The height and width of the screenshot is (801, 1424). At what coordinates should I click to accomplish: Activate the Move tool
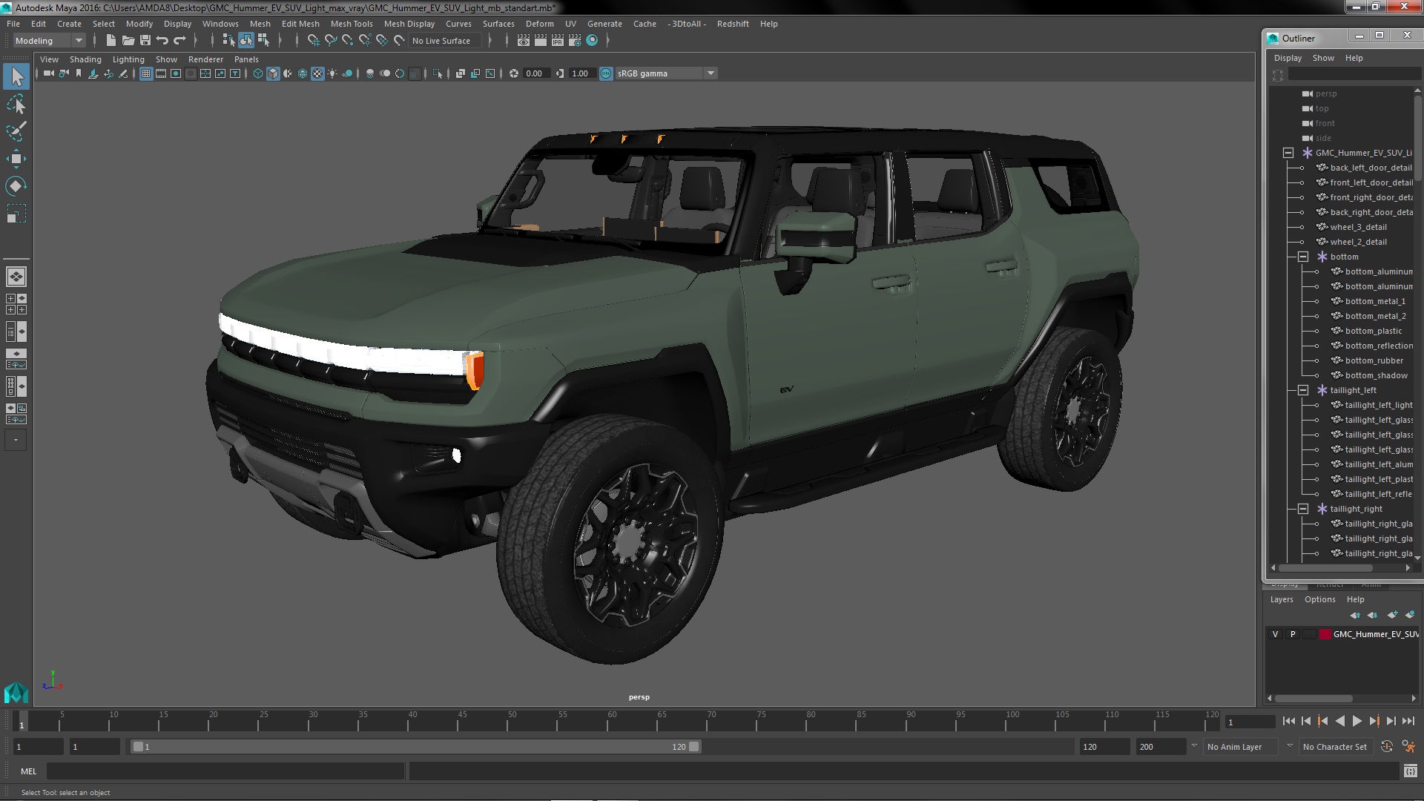16,159
